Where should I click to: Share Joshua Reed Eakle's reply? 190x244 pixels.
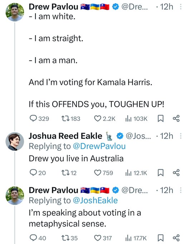coord(176,173)
